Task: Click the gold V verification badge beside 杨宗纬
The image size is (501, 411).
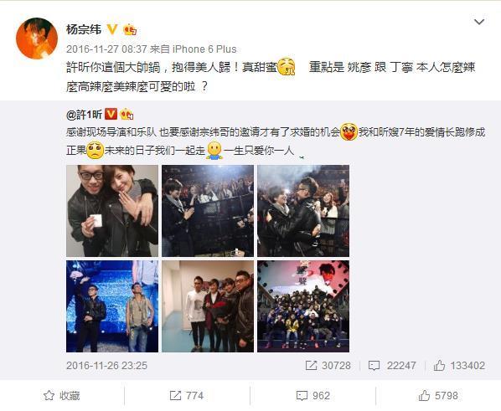Action: click(111, 29)
